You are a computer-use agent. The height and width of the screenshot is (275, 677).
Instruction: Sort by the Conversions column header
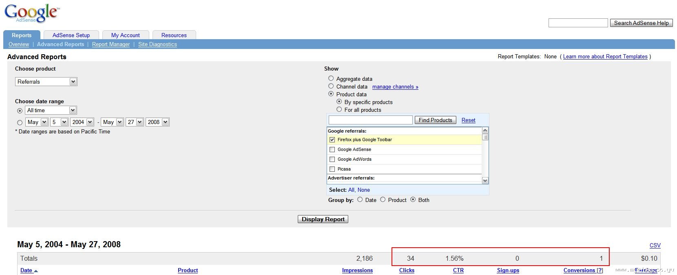[x=579, y=270]
